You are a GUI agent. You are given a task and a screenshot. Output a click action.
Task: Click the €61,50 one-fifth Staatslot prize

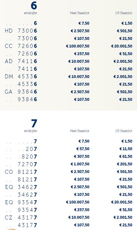[126, 156]
